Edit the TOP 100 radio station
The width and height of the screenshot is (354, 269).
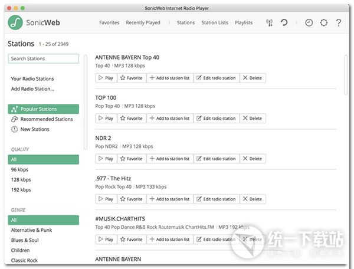click(x=217, y=118)
